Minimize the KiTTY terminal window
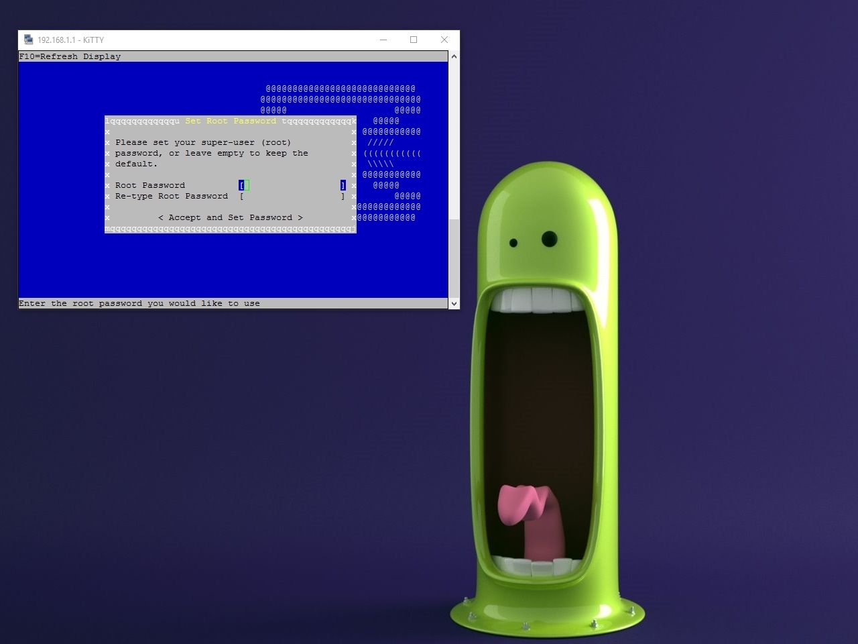Viewport: 858px width, 644px height. [x=383, y=40]
